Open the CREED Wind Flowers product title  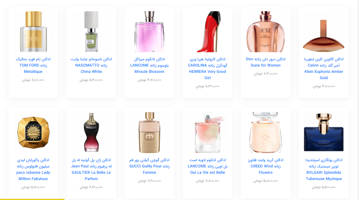tap(265, 166)
